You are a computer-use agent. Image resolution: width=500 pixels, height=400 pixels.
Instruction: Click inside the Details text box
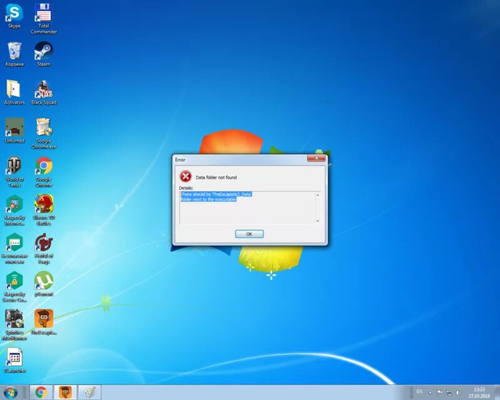point(247,207)
